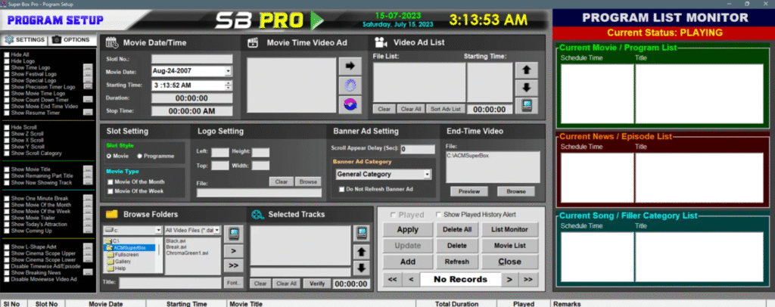The height and width of the screenshot is (307, 775).
Task: Click the red-blue swap icon in Movie Time Video Ad
Action: [x=350, y=104]
